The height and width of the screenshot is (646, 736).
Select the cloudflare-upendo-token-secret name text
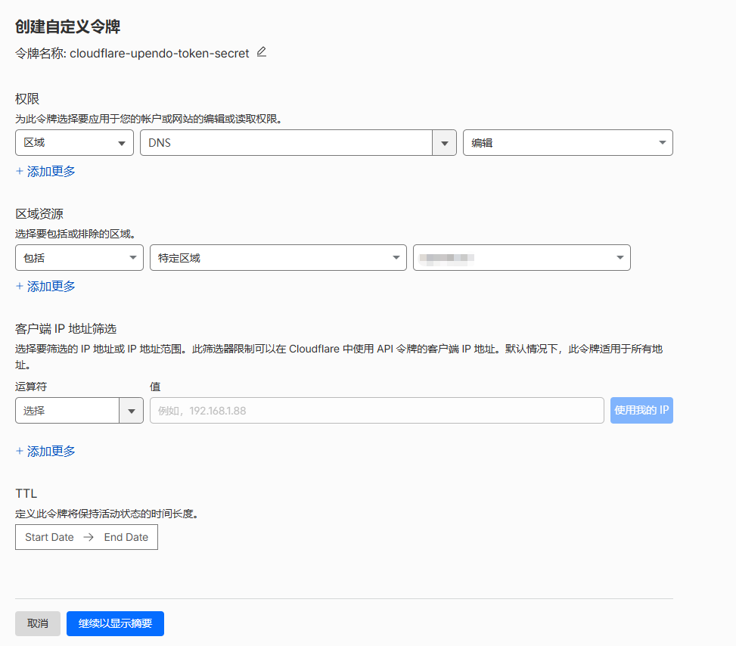[159, 54]
